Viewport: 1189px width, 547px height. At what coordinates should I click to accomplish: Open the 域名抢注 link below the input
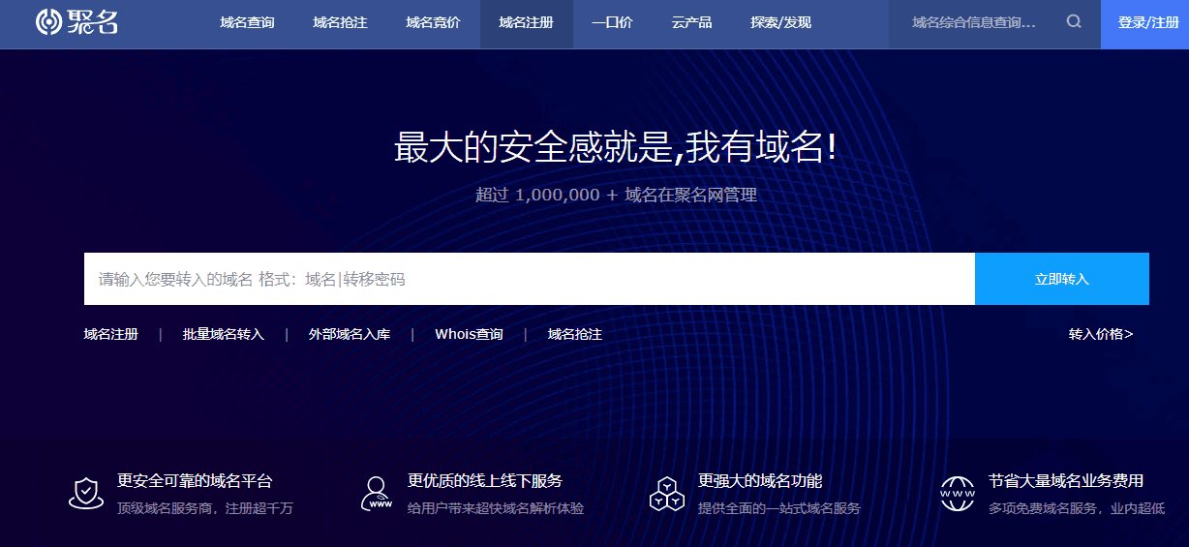(575, 334)
